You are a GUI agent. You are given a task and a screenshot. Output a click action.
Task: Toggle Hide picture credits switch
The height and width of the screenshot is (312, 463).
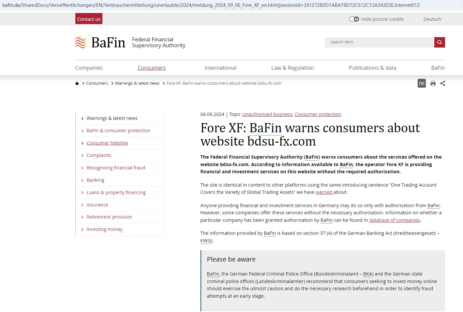coord(354,19)
